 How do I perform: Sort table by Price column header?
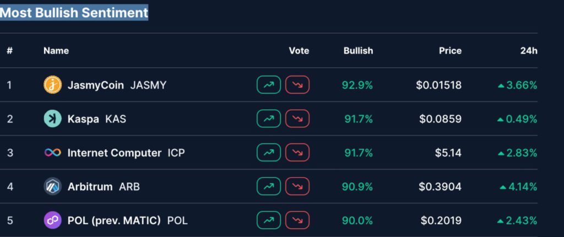[450, 51]
